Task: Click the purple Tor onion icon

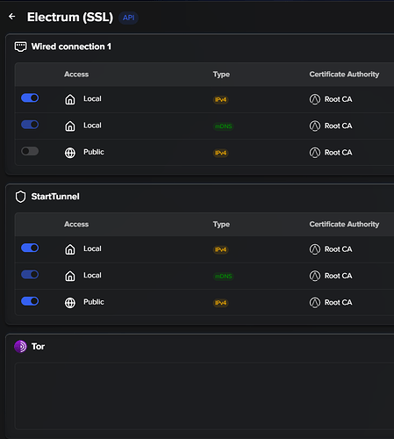Action: point(20,347)
